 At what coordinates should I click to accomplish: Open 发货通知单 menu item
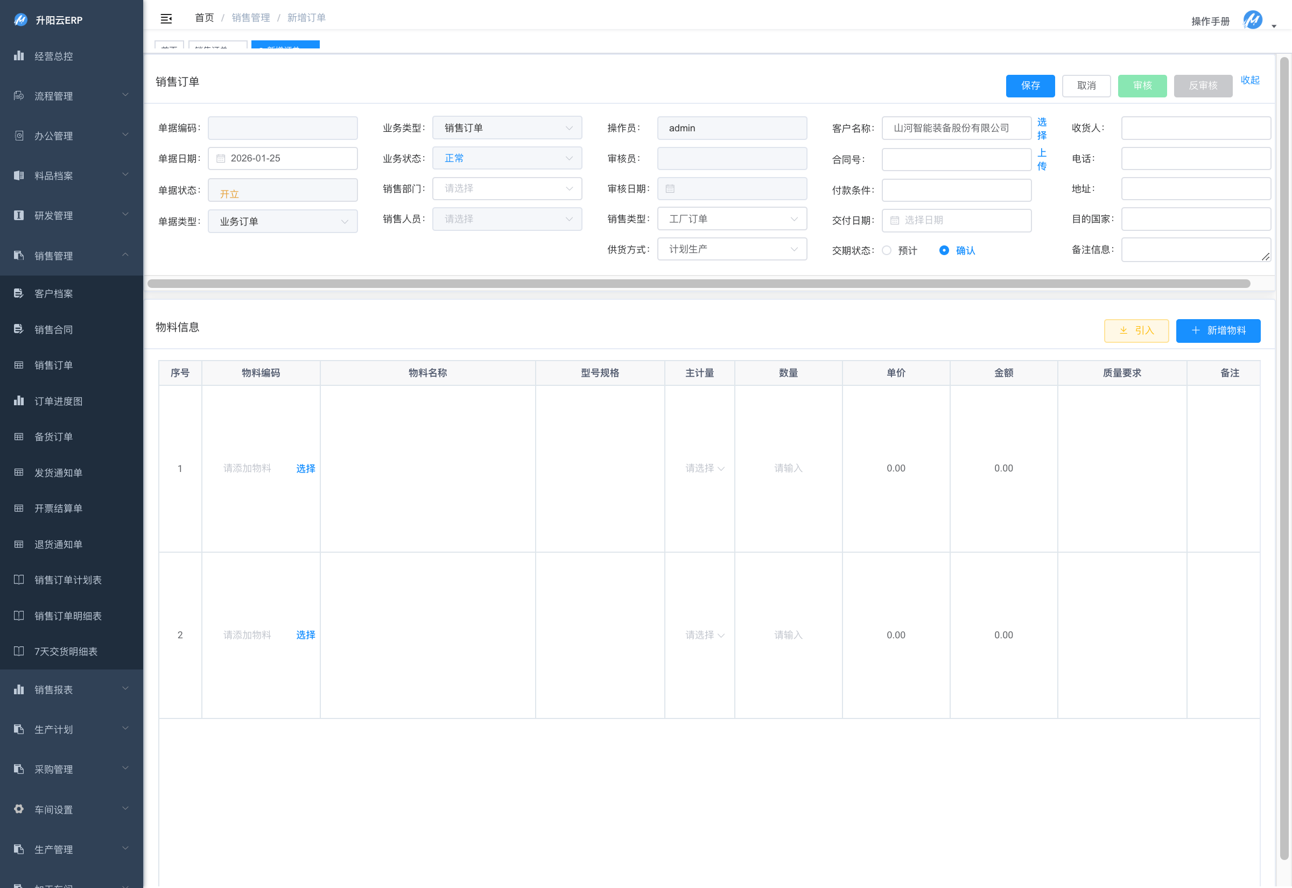[x=59, y=473]
